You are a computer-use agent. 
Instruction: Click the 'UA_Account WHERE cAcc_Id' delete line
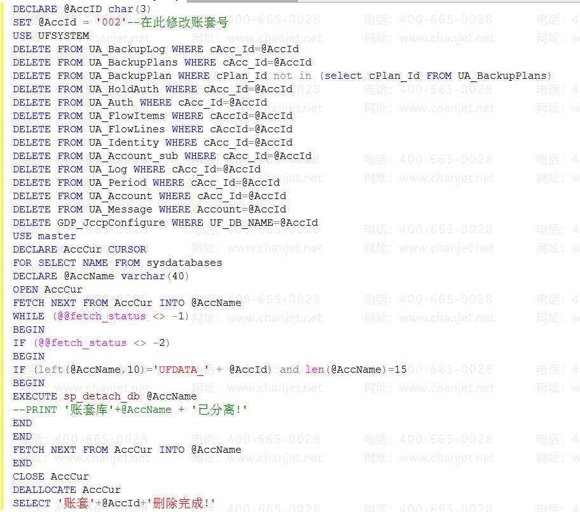pos(149,196)
